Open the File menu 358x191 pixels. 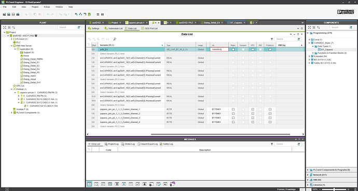coord(5,7)
